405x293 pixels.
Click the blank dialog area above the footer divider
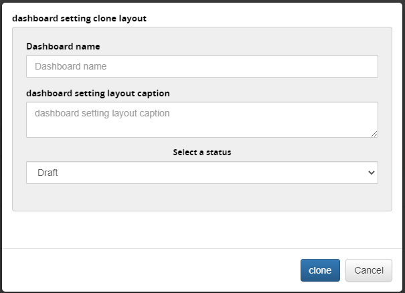[x=201, y=229]
